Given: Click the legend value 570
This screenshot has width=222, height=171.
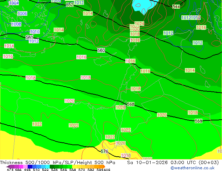Looking at the screenshot, I should pos(82,170).
